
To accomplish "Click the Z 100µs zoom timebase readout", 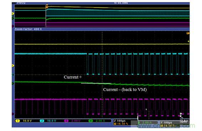I will pyautogui.click(x=120, y=121).
